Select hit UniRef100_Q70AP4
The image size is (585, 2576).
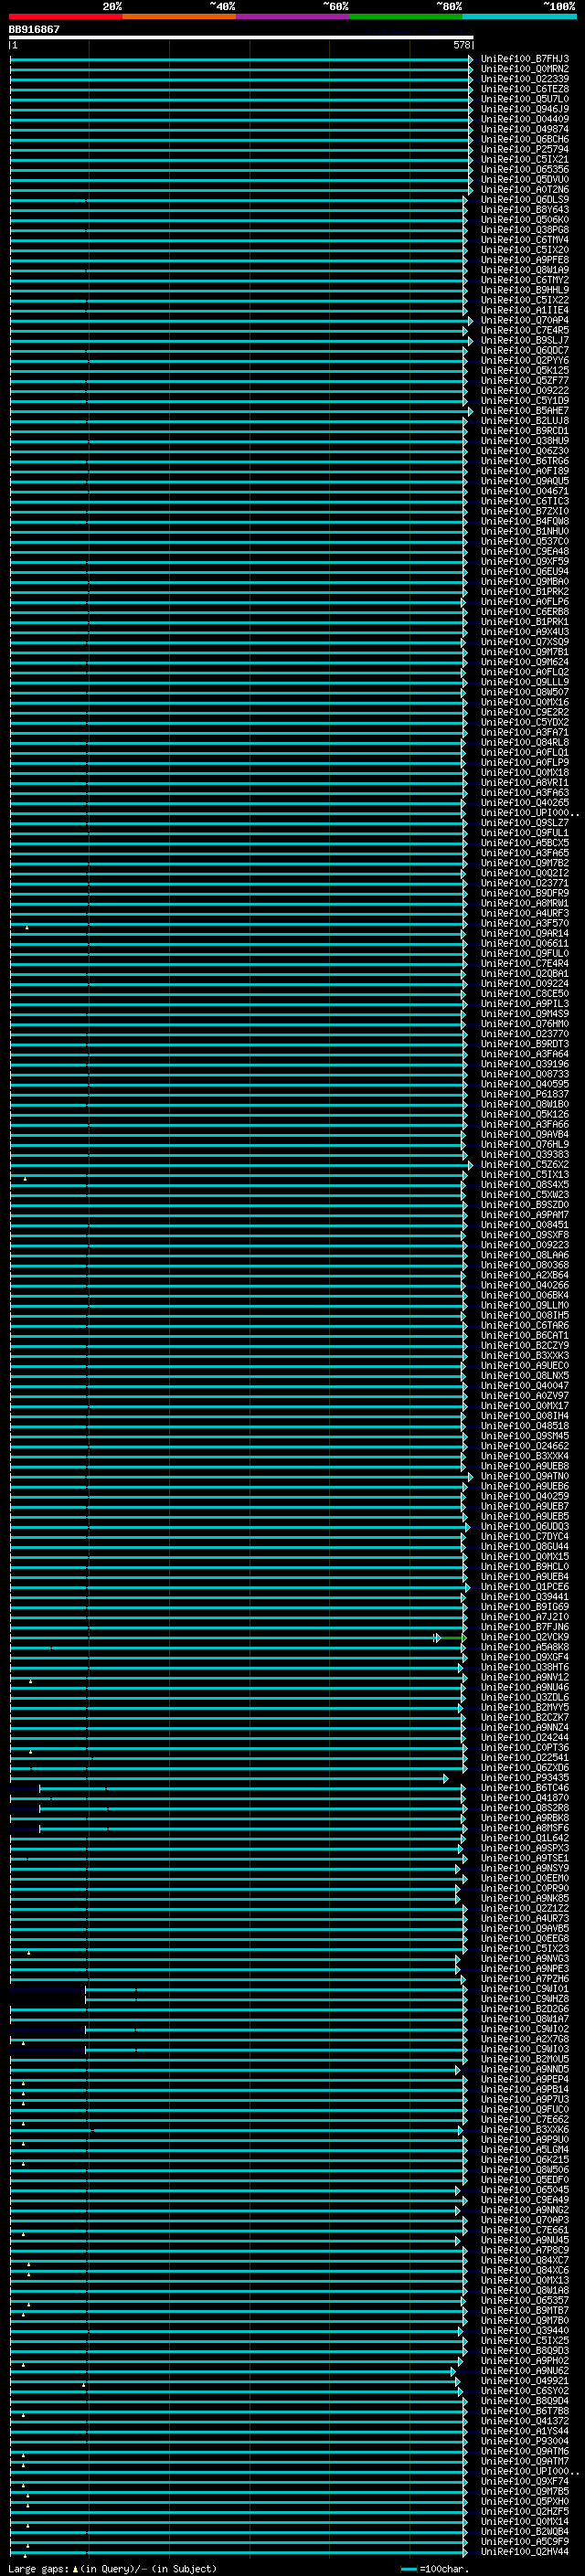pyautogui.click(x=524, y=321)
